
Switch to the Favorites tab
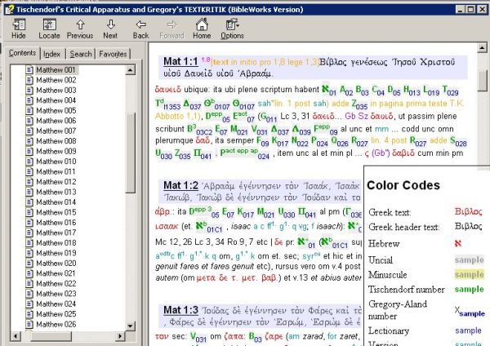pyautogui.click(x=113, y=54)
